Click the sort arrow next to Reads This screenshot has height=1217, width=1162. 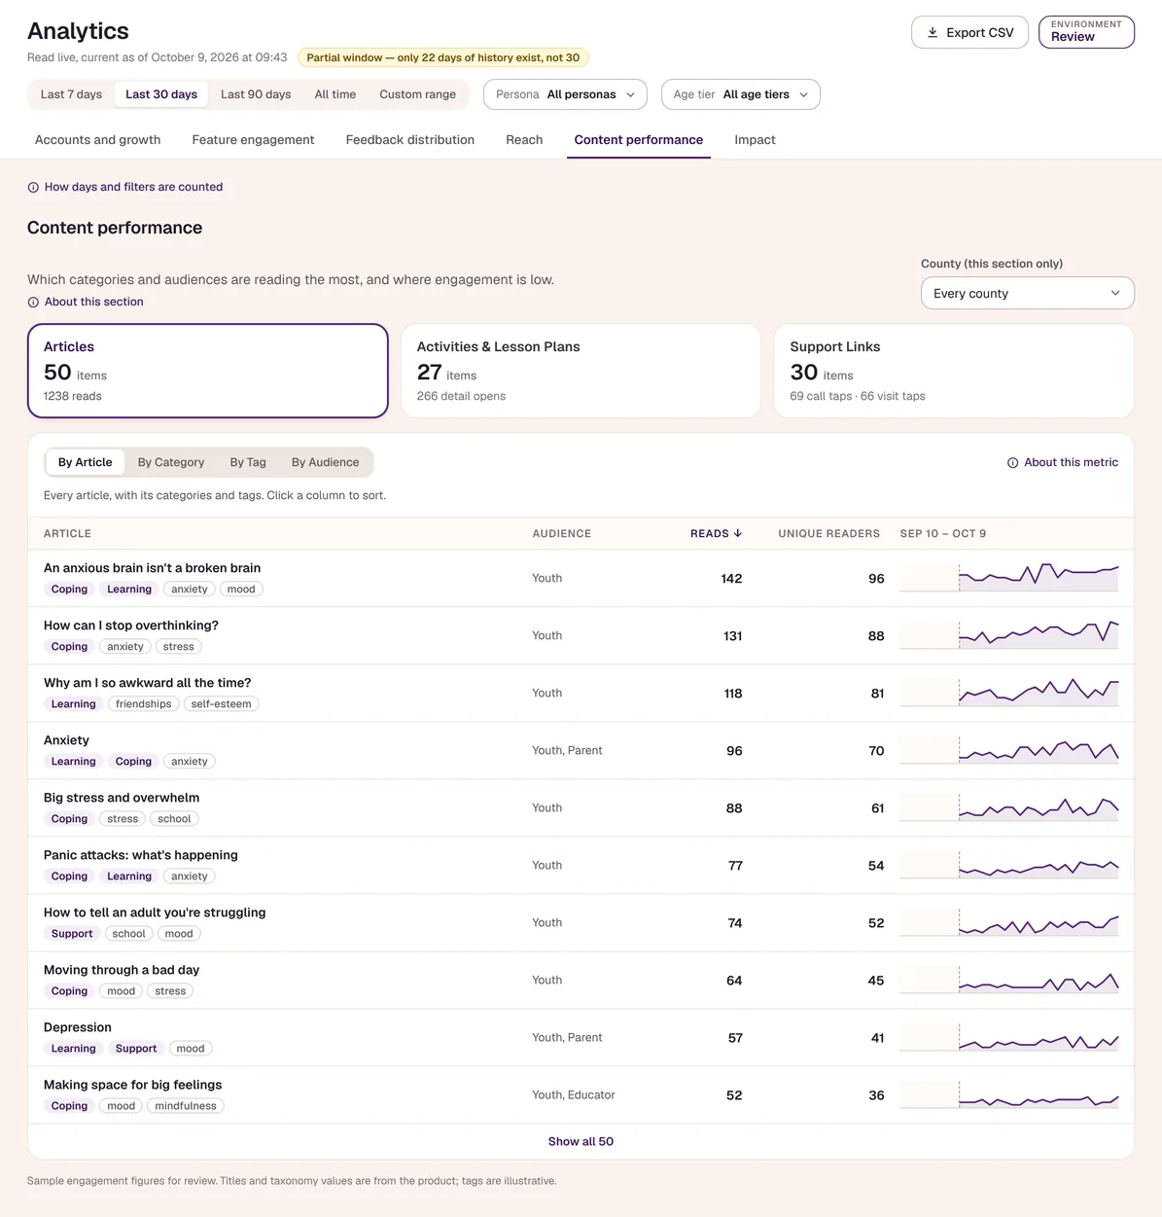point(738,533)
